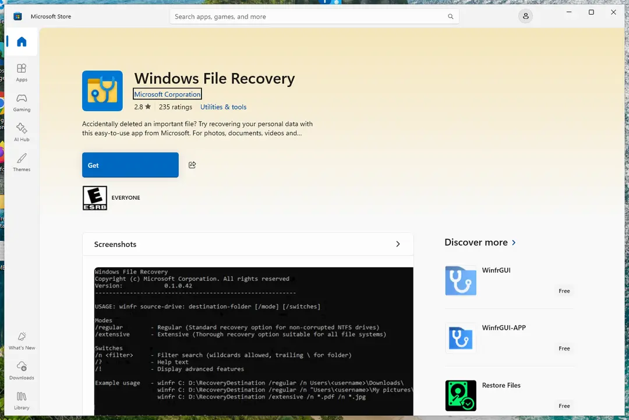Screen dimensions: 629x420
Task: Expand Discover more with its chevron
Action: coord(514,242)
